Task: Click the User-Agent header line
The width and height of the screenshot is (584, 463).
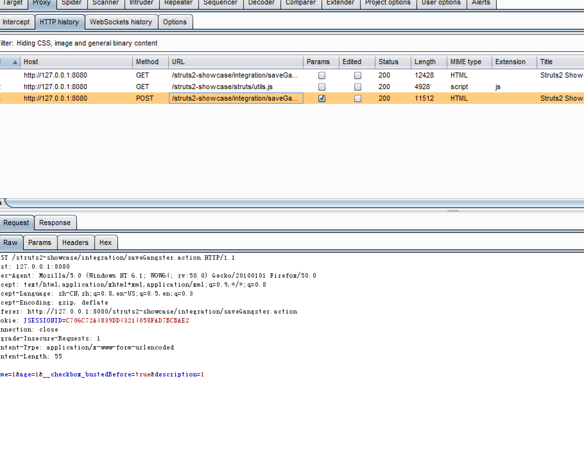Action: pos(158,276)
